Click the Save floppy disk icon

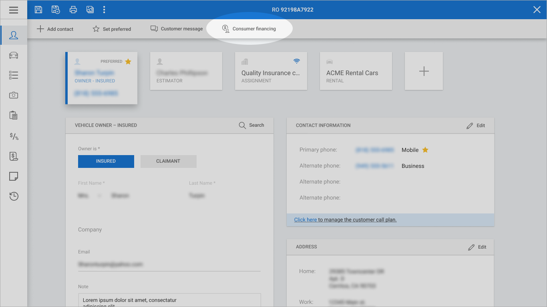38,10
